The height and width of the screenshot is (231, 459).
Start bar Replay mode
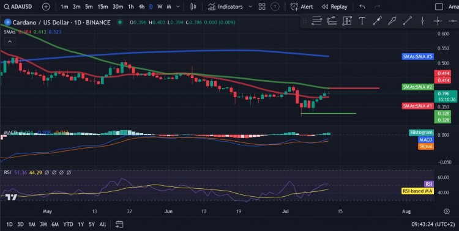click(x=334, y=7)
